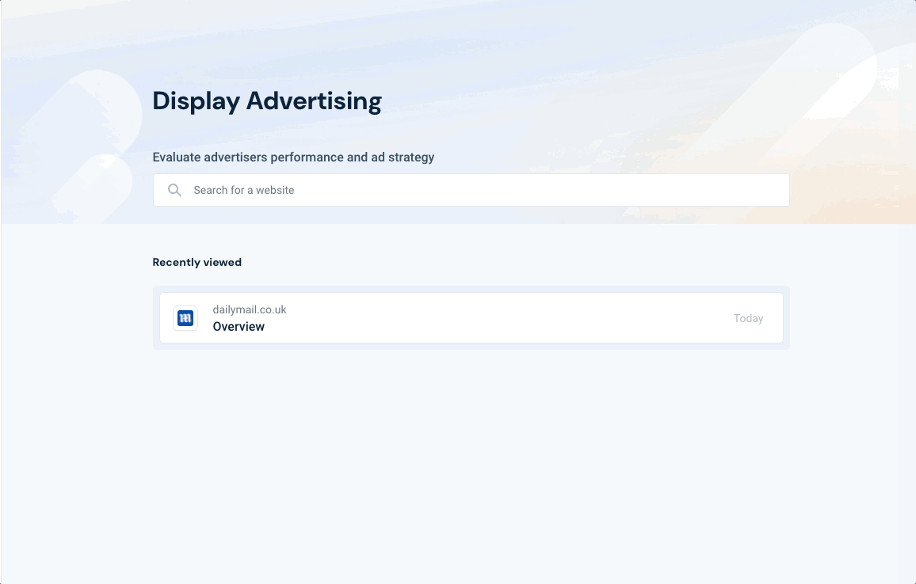This screenshot has width=916, height=584.
Task: Click the 'Recently viewed' section heading
Action: [x=197, y=262]
